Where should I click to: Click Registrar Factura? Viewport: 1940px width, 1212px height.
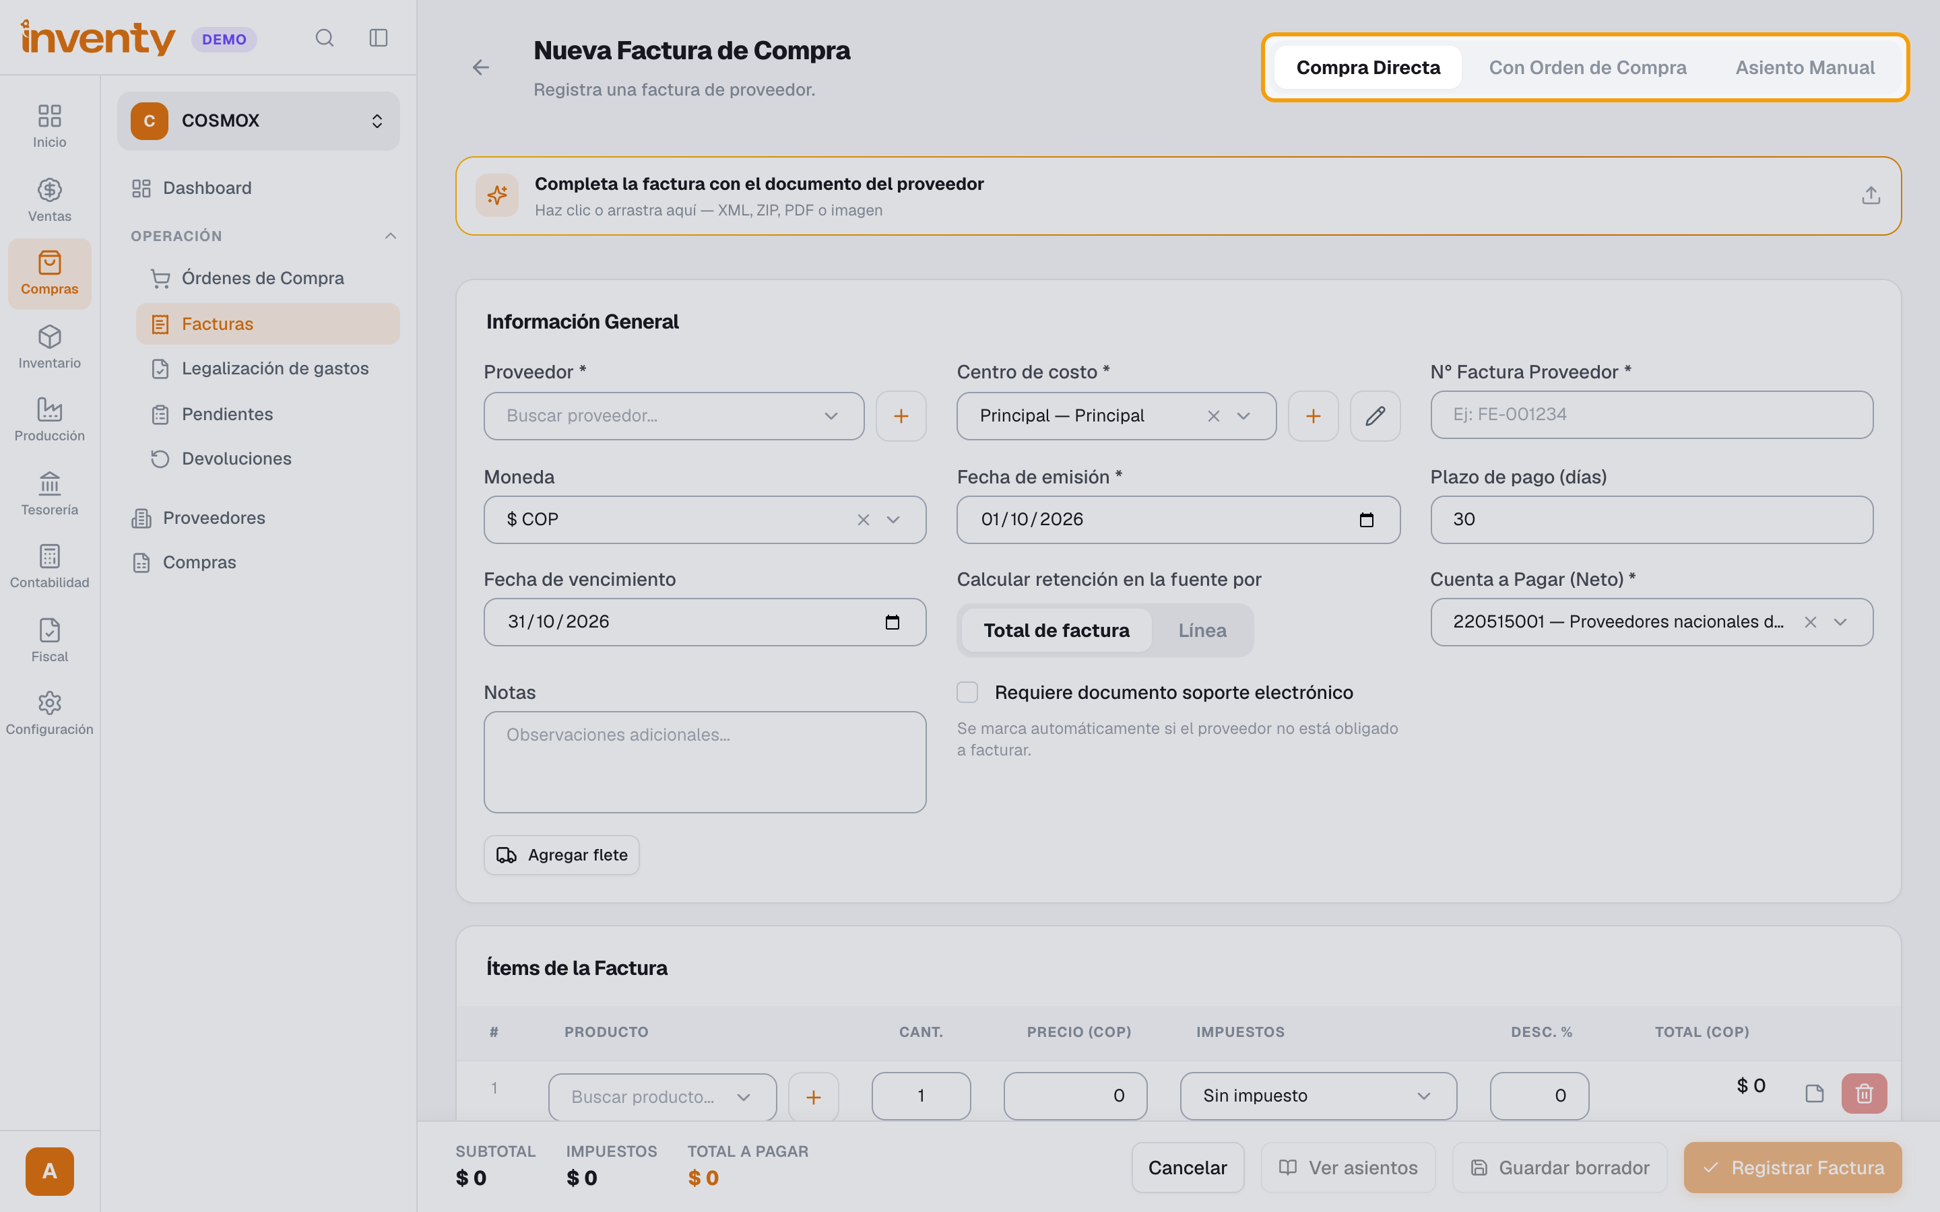1792,1168
